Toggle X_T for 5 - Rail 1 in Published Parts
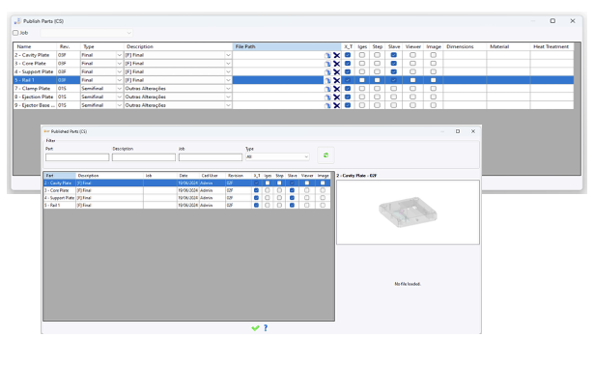Viewport: 595px width, 365px height. pos(257,206)
